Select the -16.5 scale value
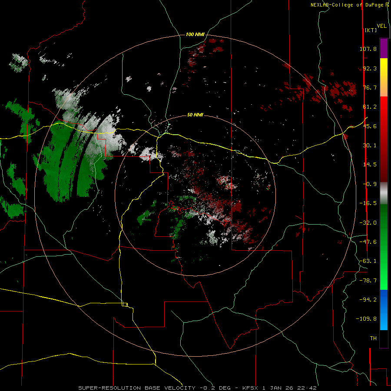The image size is (391, 391). tap(368, 203)
